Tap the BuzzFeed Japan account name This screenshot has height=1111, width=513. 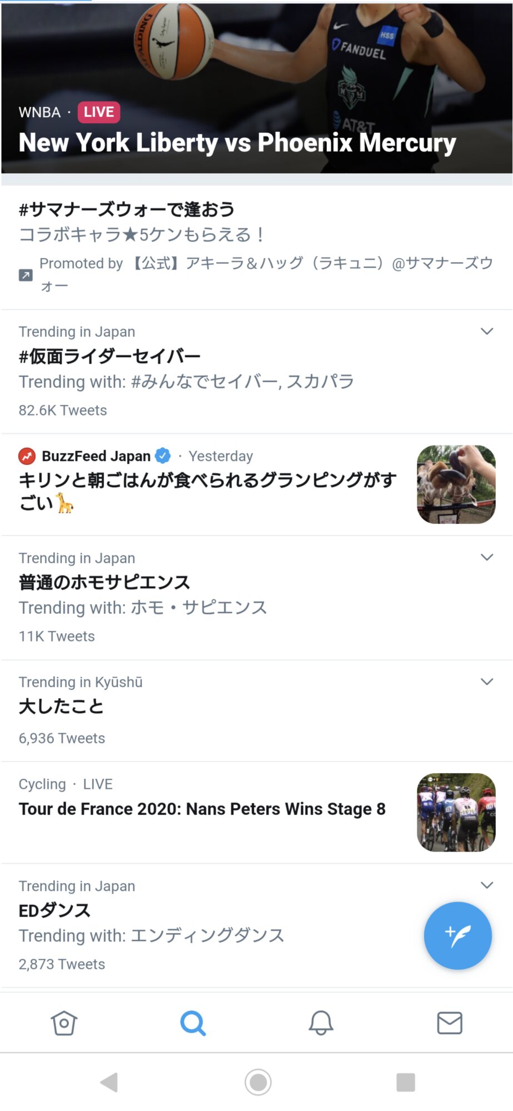(x=96, y=456)
